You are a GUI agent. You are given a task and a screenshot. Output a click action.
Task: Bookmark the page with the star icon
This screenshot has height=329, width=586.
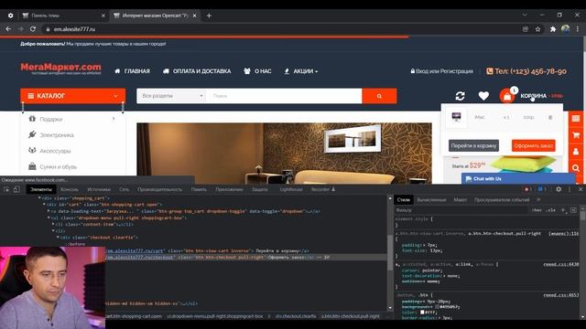tap(537, 29)
